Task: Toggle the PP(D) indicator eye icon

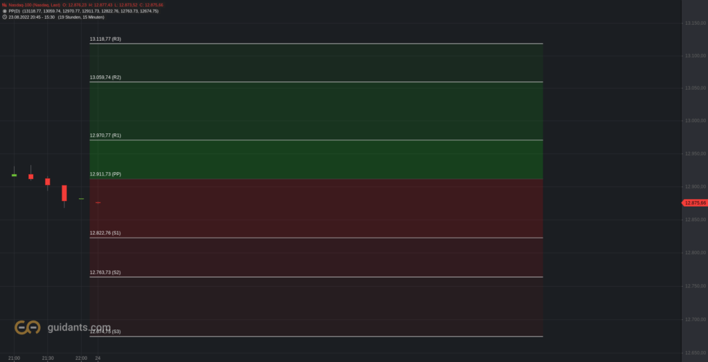Action: pos(5,11)
